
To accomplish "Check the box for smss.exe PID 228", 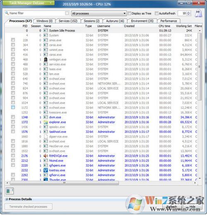I will pyautogui.click(x=13, y=40).
